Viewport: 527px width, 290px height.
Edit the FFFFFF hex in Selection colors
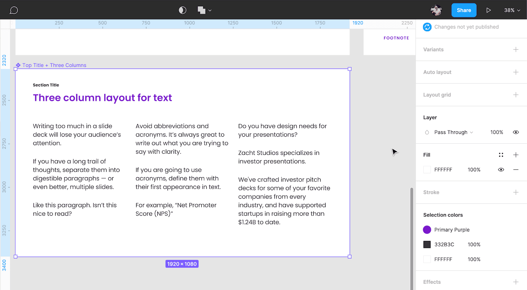tap(443, 259)
